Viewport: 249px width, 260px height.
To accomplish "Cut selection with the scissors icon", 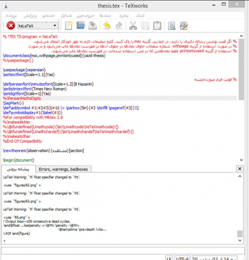I will tap(133, 26).
